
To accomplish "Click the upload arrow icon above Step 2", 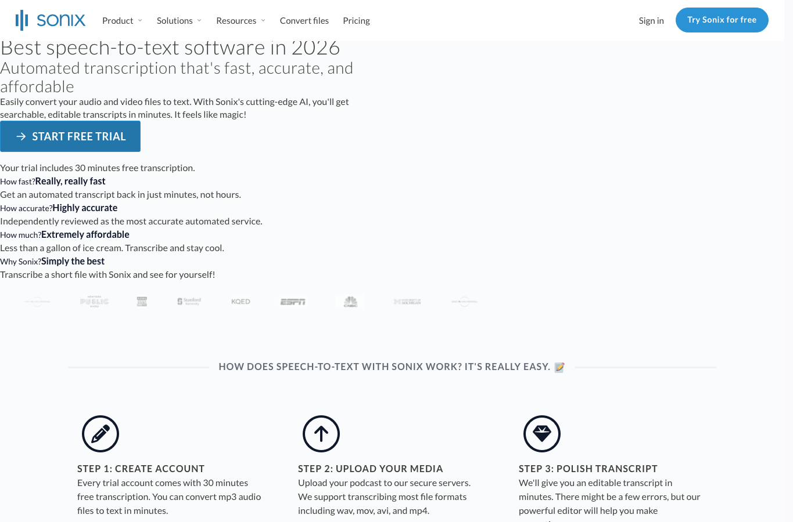I will tap(321, 434).
